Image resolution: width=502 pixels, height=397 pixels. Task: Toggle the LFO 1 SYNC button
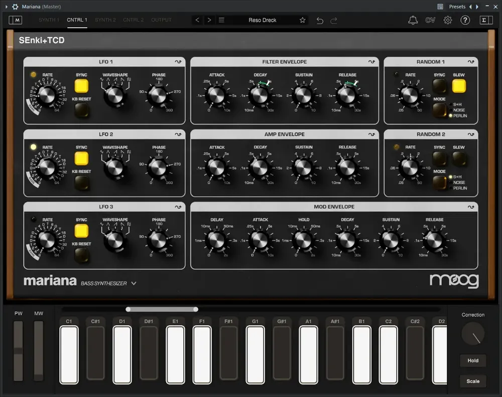coord(81,86)
